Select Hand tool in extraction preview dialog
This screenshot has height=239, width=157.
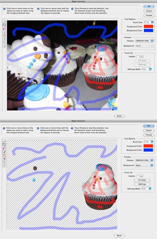click(x=4, y=166)
